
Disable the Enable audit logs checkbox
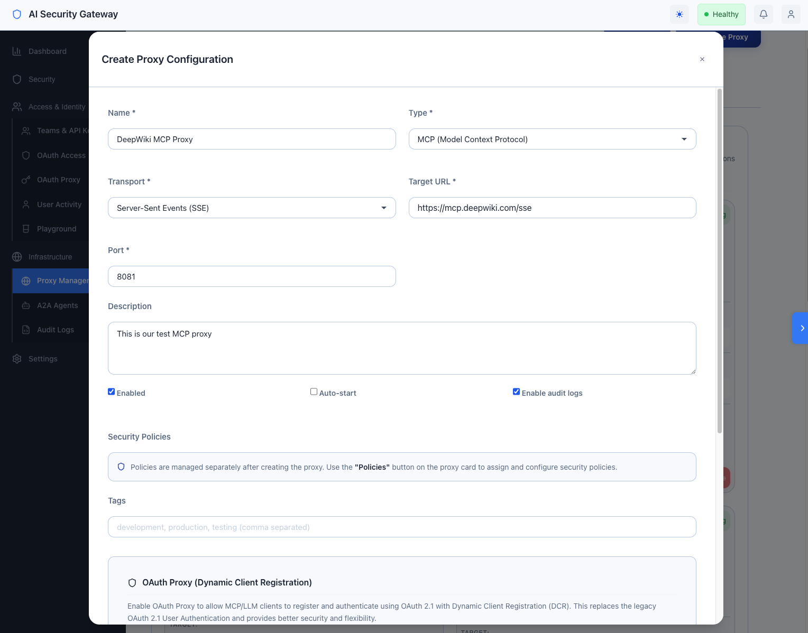516,392
